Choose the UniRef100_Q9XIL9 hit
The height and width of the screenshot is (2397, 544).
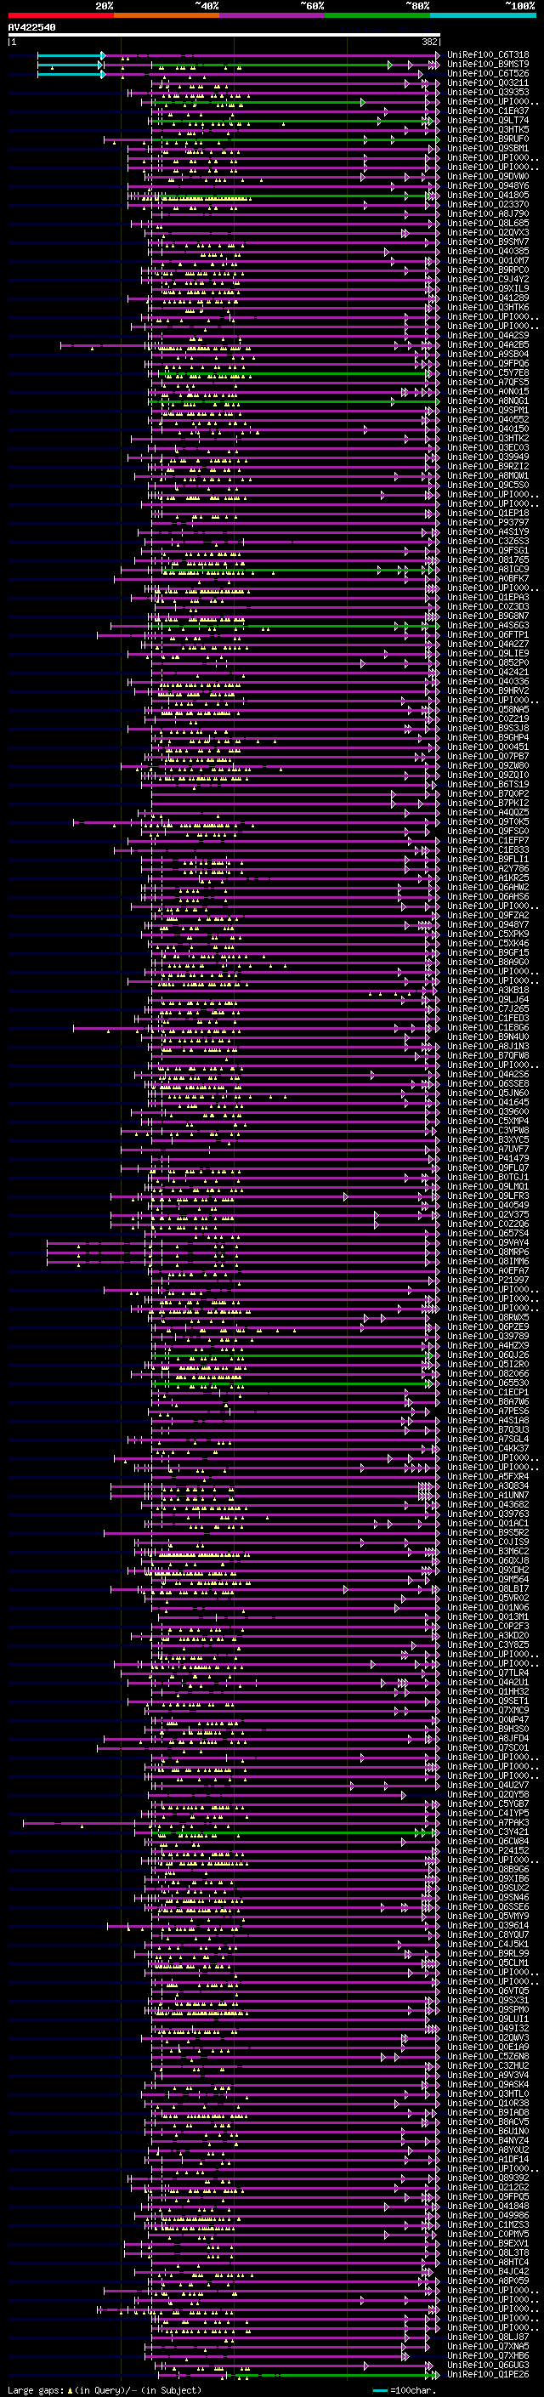point(488,288)
